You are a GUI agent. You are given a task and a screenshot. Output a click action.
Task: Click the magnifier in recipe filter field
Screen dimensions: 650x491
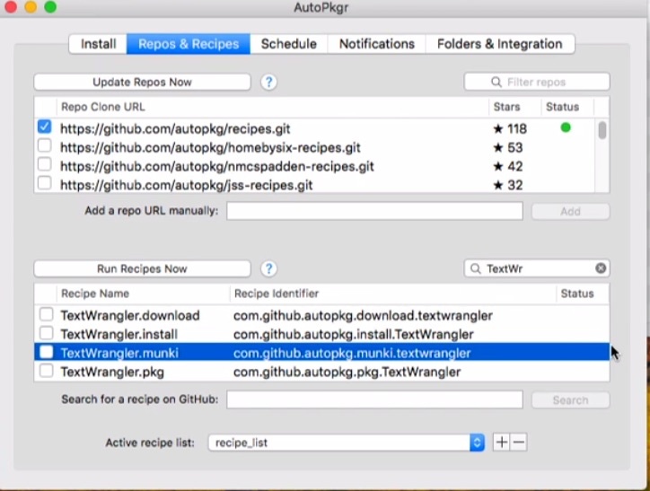475,268
